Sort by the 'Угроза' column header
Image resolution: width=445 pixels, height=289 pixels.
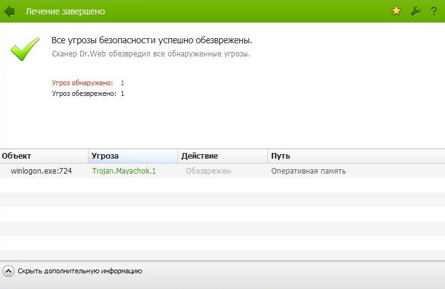click(105, 156)
